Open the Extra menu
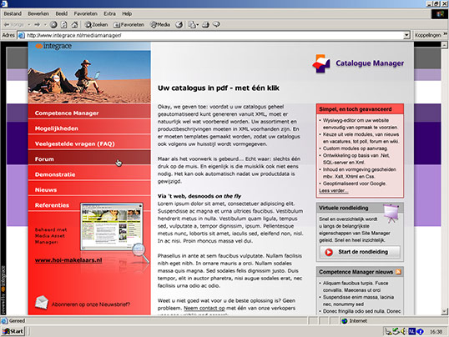 click(109, 13)
